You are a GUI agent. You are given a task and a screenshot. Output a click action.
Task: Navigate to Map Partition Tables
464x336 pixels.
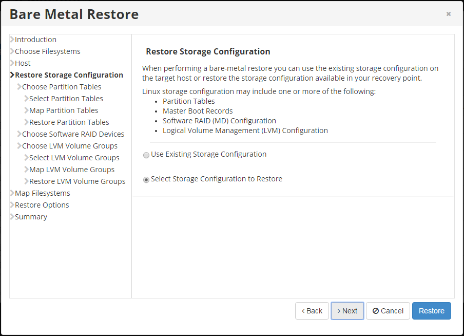tap(64, 110)
